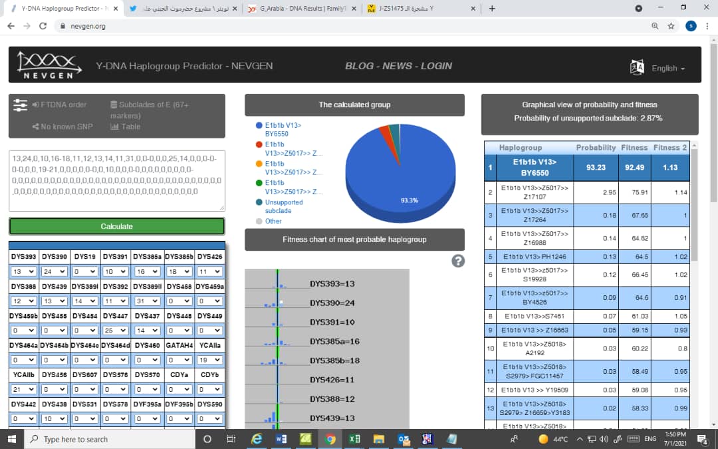Viewport: 718px width, 449px height.
Task: Open the Chrome three-dot menu
Action: point(707,26)
